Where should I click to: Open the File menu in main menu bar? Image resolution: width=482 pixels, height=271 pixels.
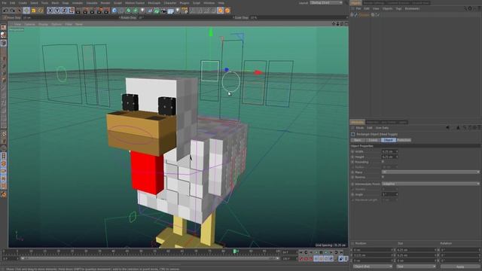click(x=4, y=3)
